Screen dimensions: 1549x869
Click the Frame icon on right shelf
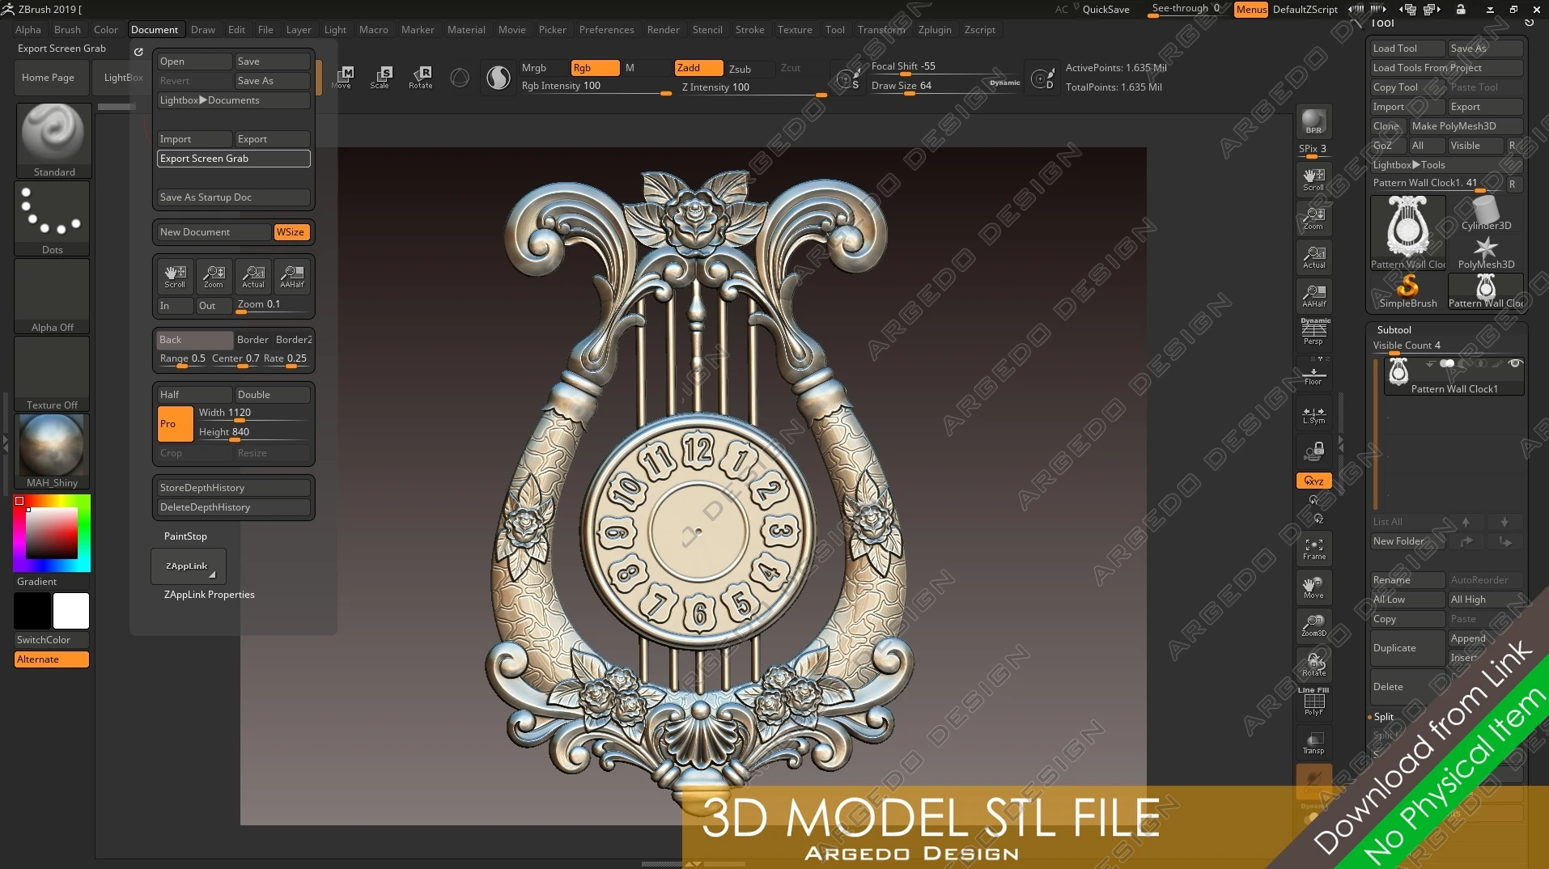(1313, 549)
